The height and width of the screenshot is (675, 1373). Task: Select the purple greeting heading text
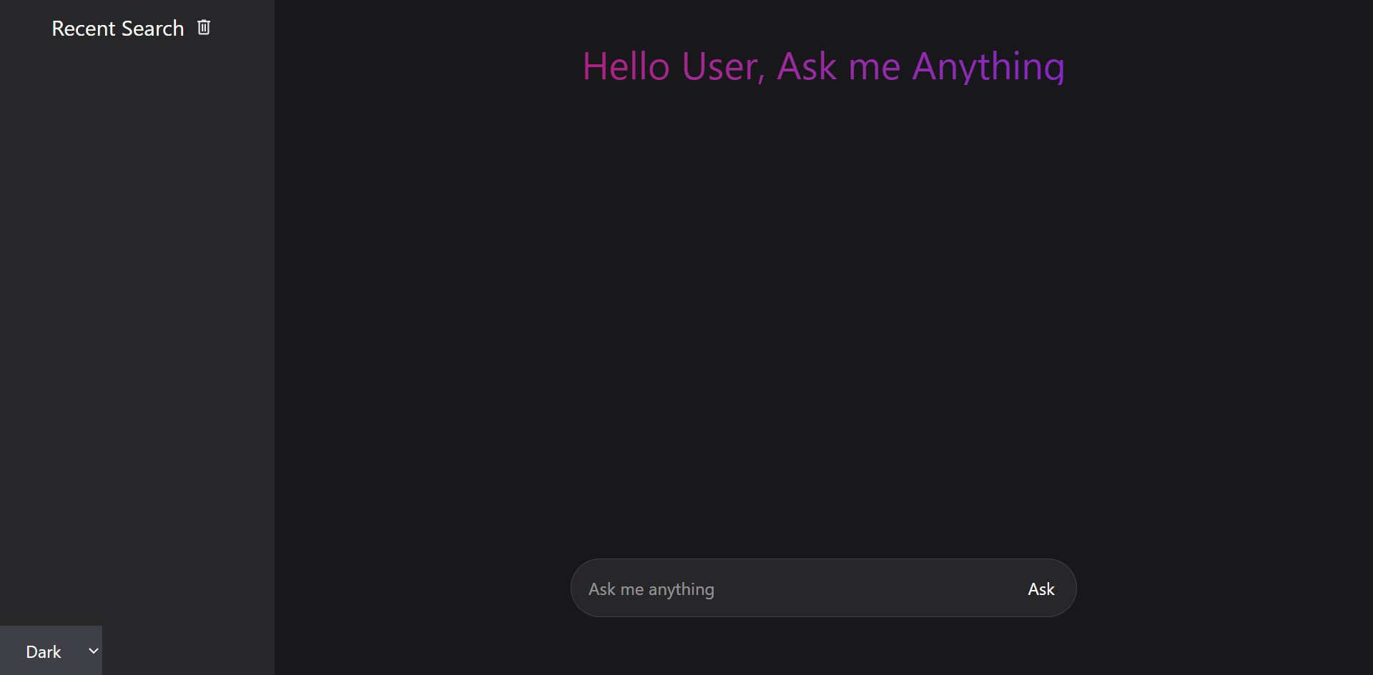[x=823, y=66]
